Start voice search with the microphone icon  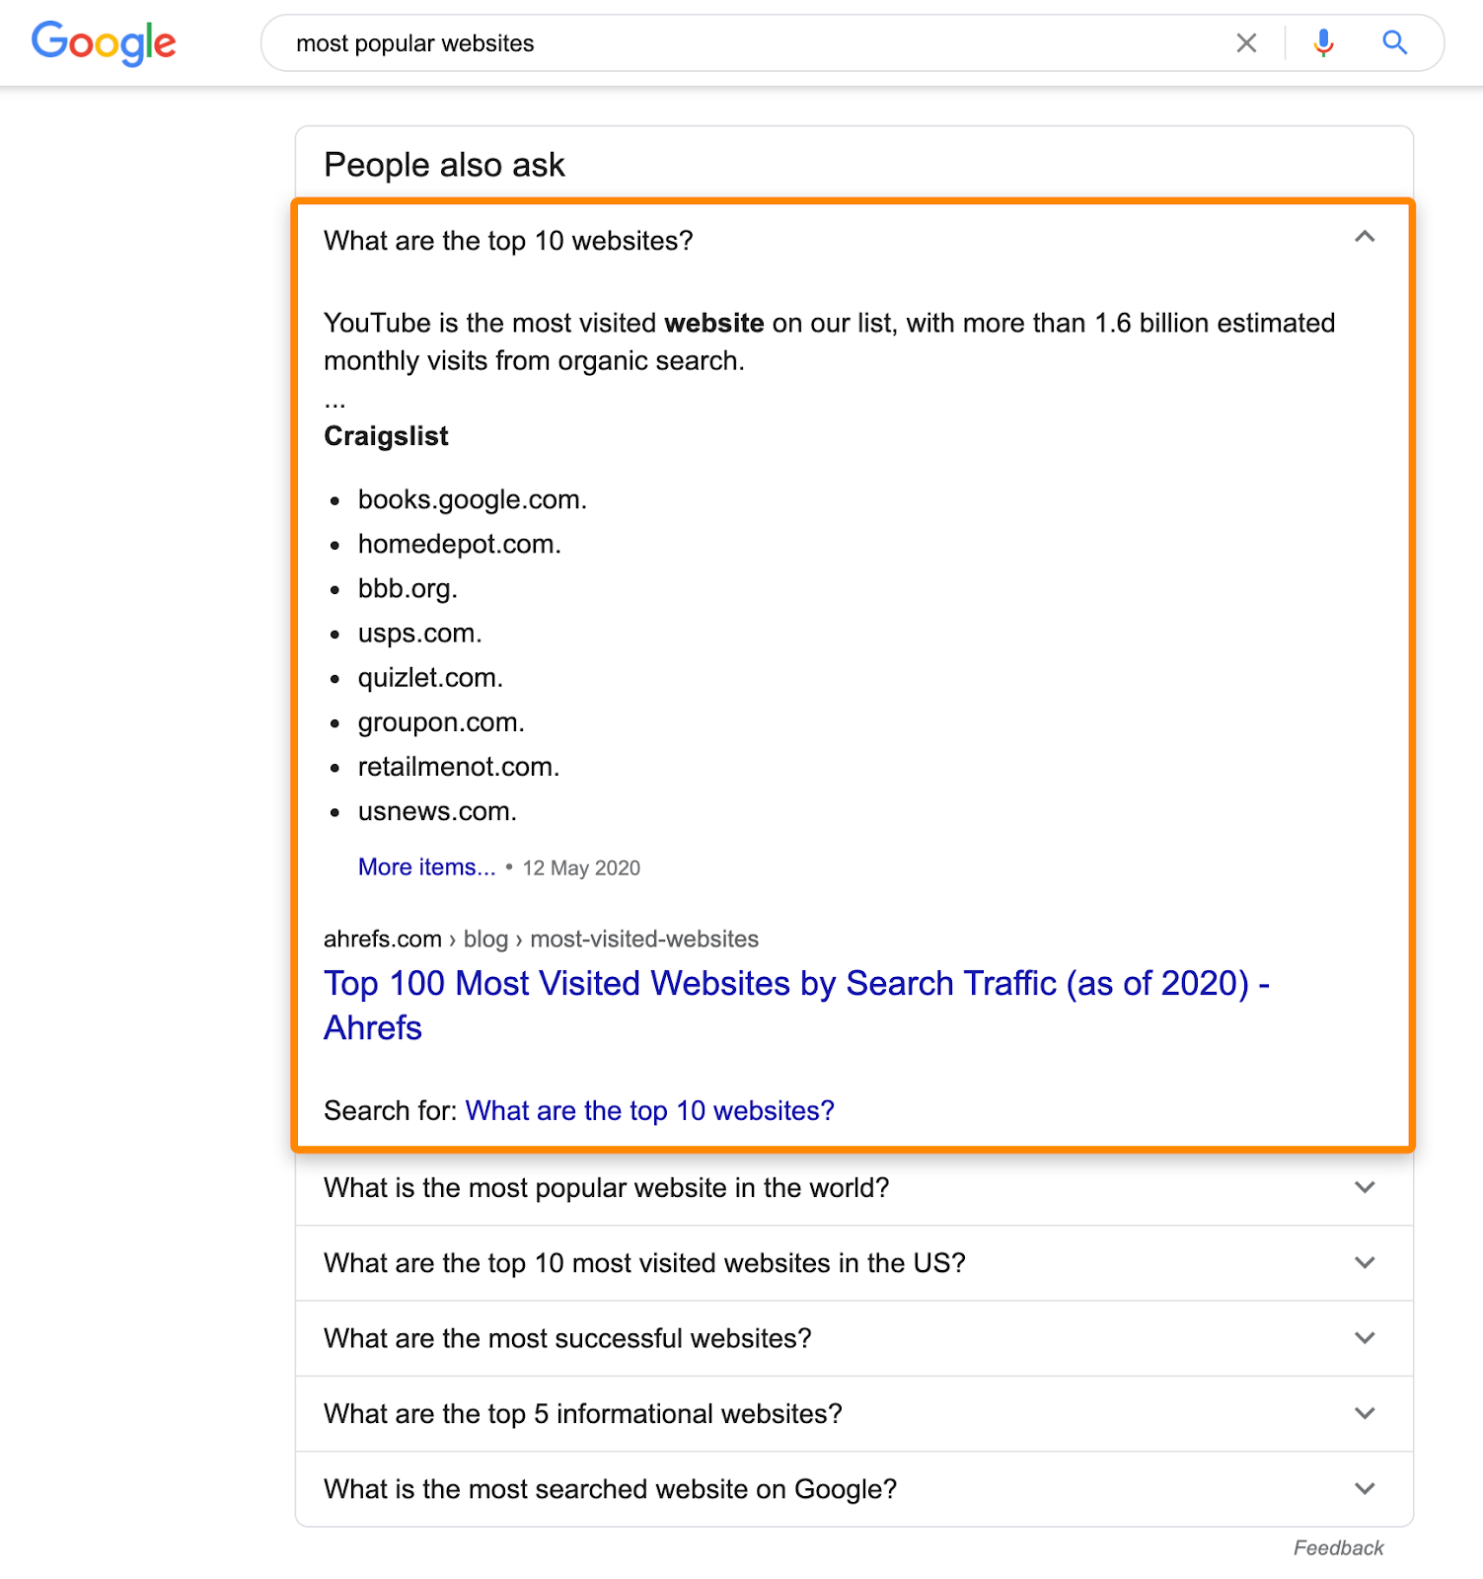1322,43
